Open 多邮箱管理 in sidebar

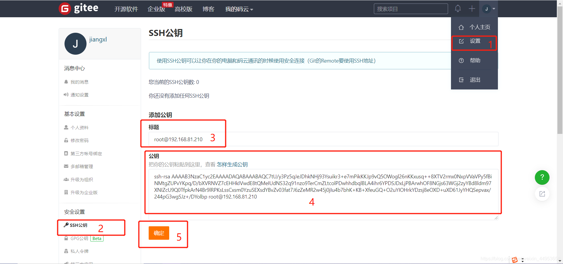tap(82, 166)
